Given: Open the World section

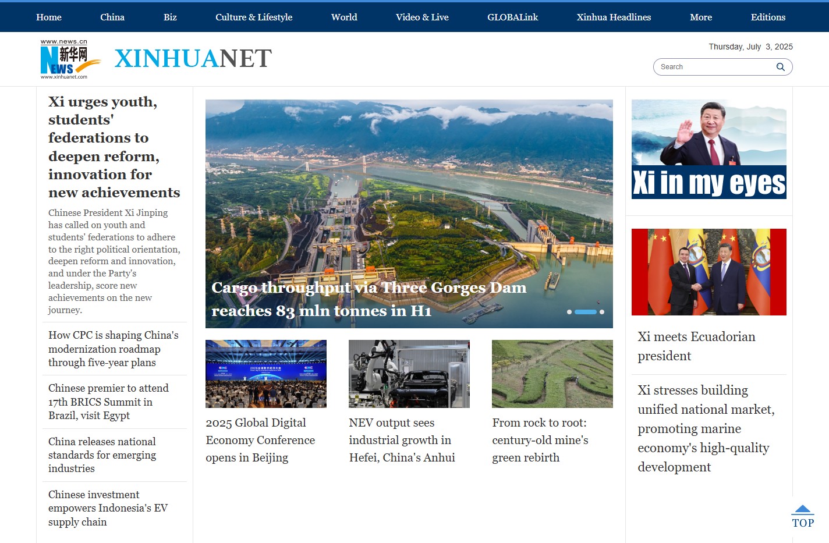Looking at the screenshot, I should (344, 17).
